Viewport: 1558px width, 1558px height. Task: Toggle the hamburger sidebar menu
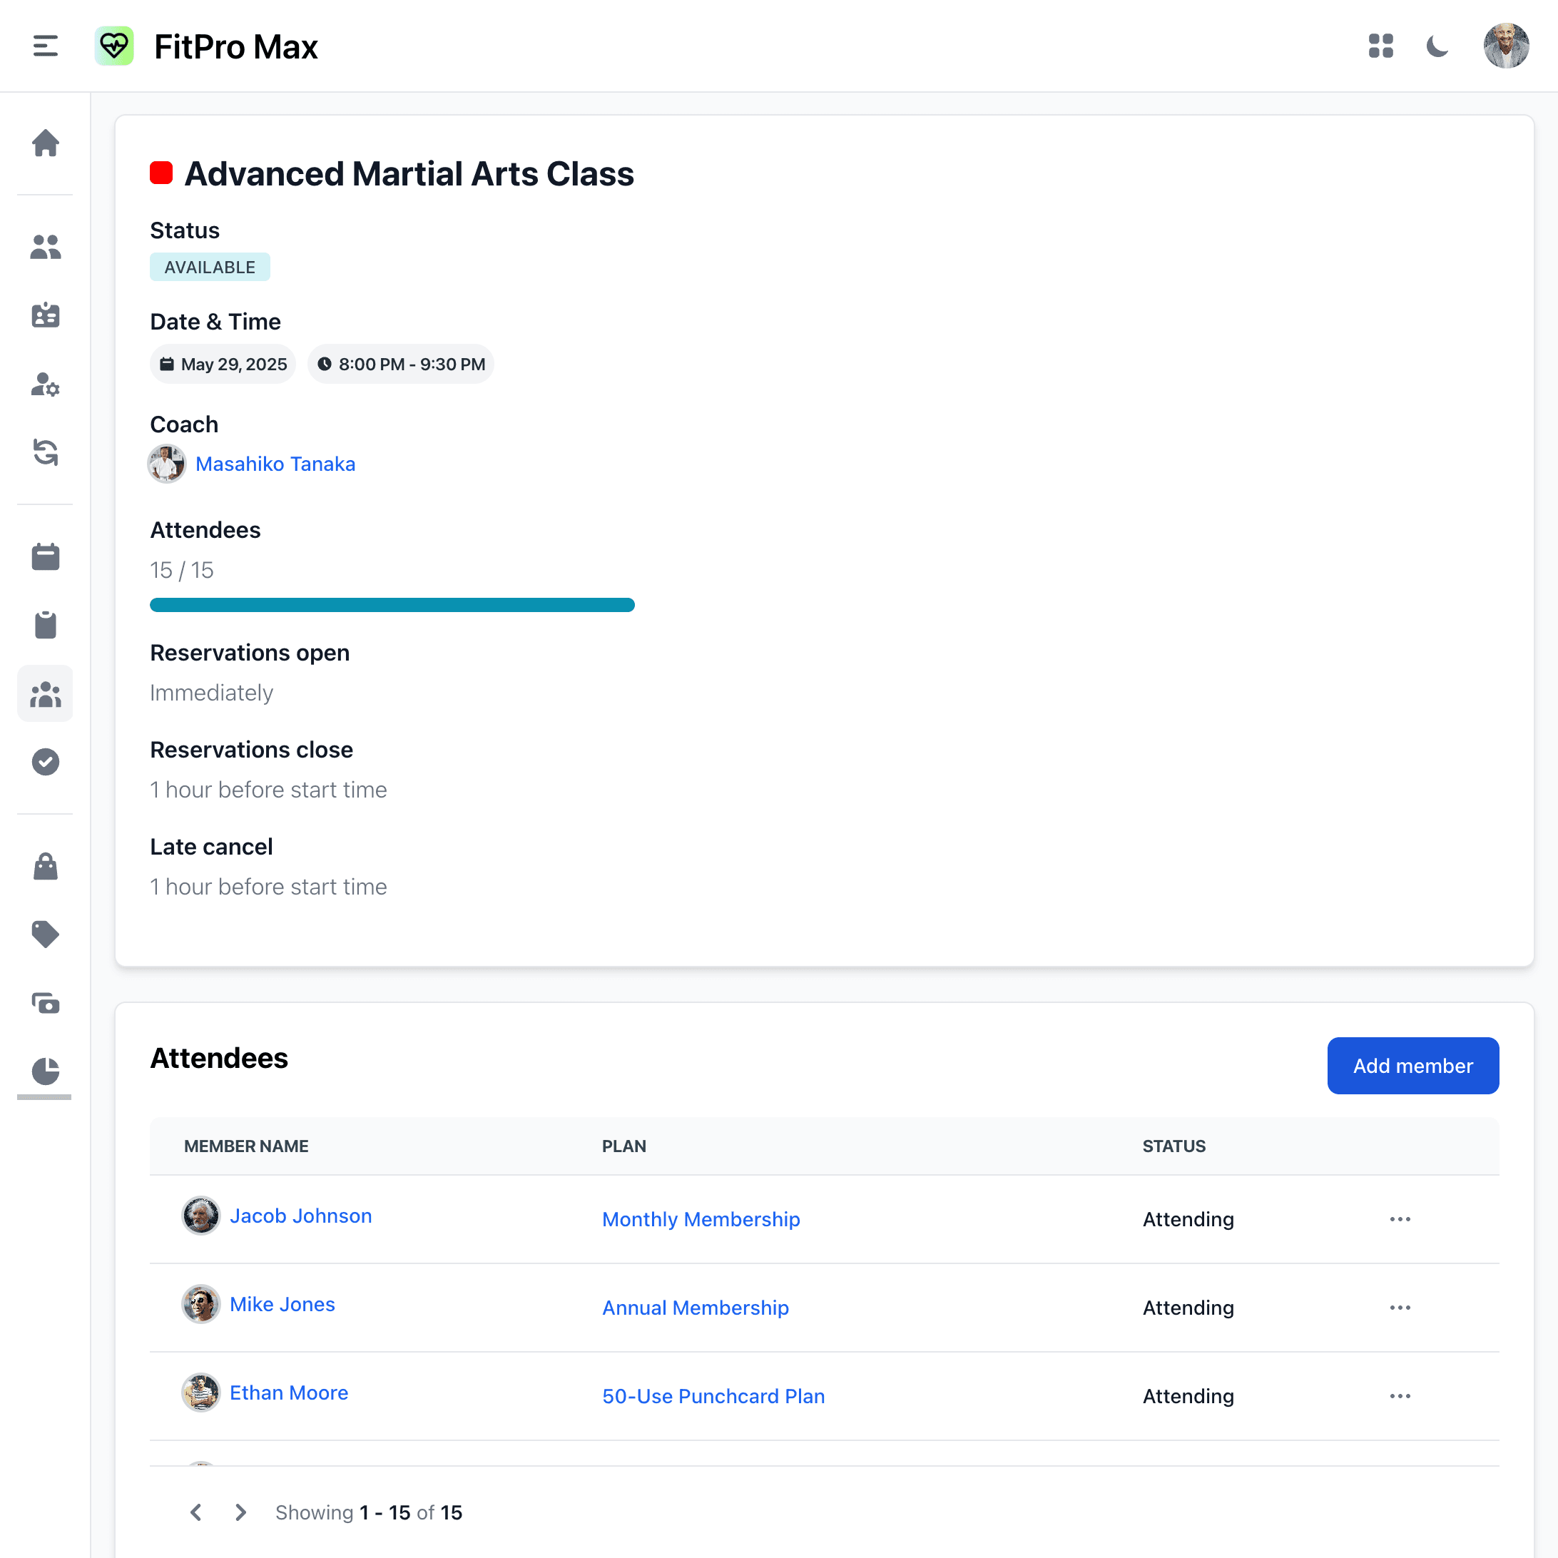coord(45,46)
